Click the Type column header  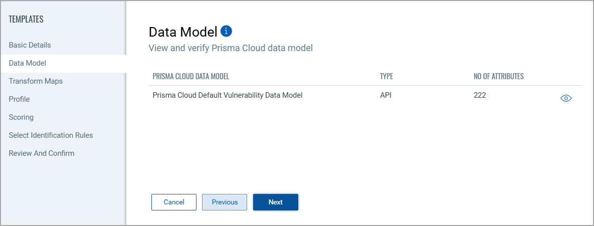pos(386,77)
